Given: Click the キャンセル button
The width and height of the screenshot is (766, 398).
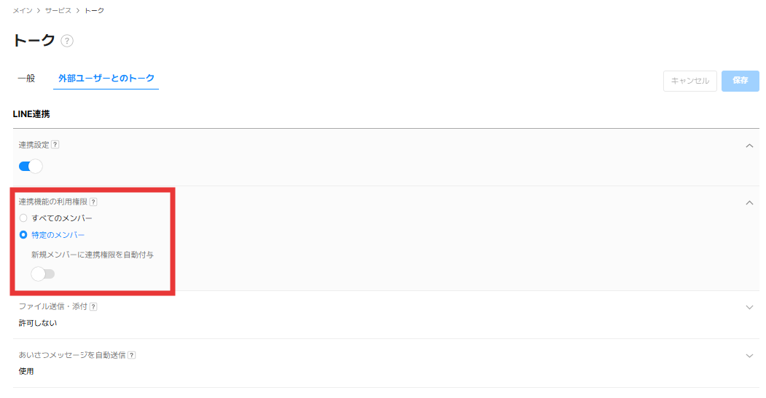Looking at the screenshot, I should pyautogui.click(x=689, y=81).
